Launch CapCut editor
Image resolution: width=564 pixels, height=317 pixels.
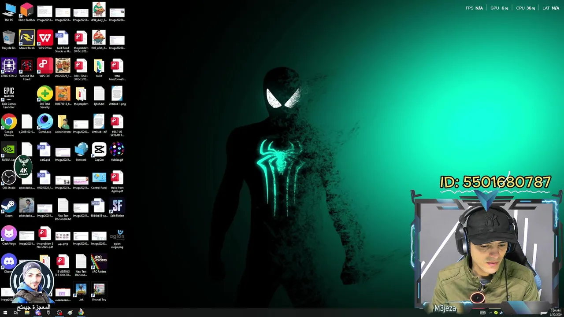point(99,152)
